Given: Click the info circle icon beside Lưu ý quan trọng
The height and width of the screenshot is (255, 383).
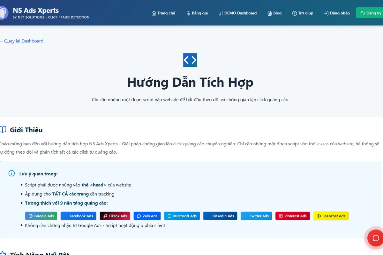Looking at the screenshot, I should [12, 173].
